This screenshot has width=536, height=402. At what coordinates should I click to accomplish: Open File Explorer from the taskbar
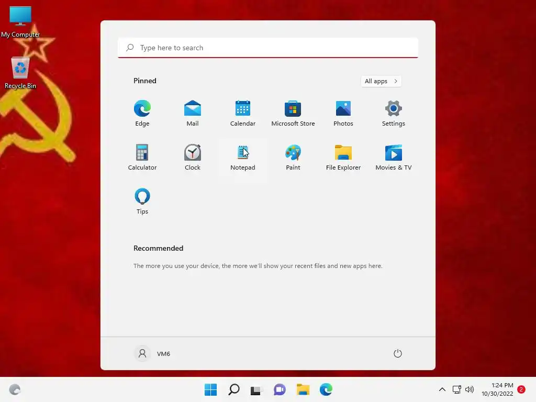[303, 389]
